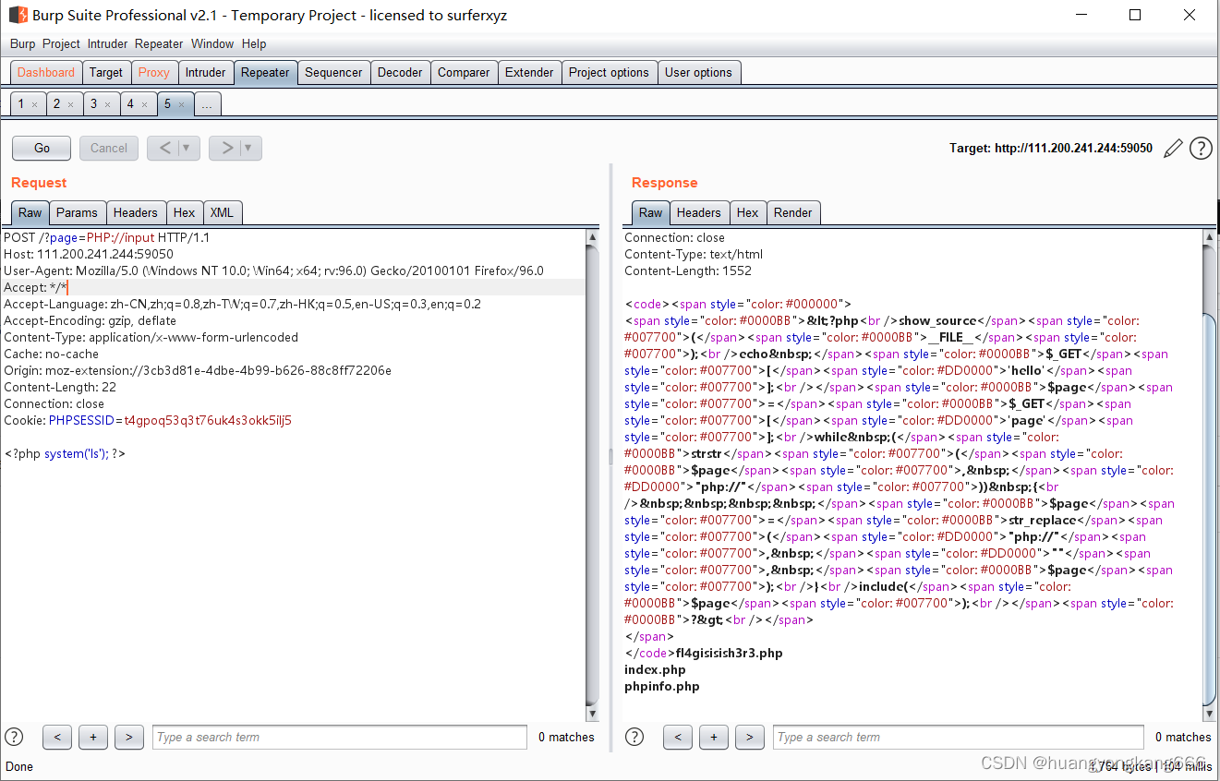1220x781 pixels.
Task: Click the response search term field
Action: click(959, 737)
